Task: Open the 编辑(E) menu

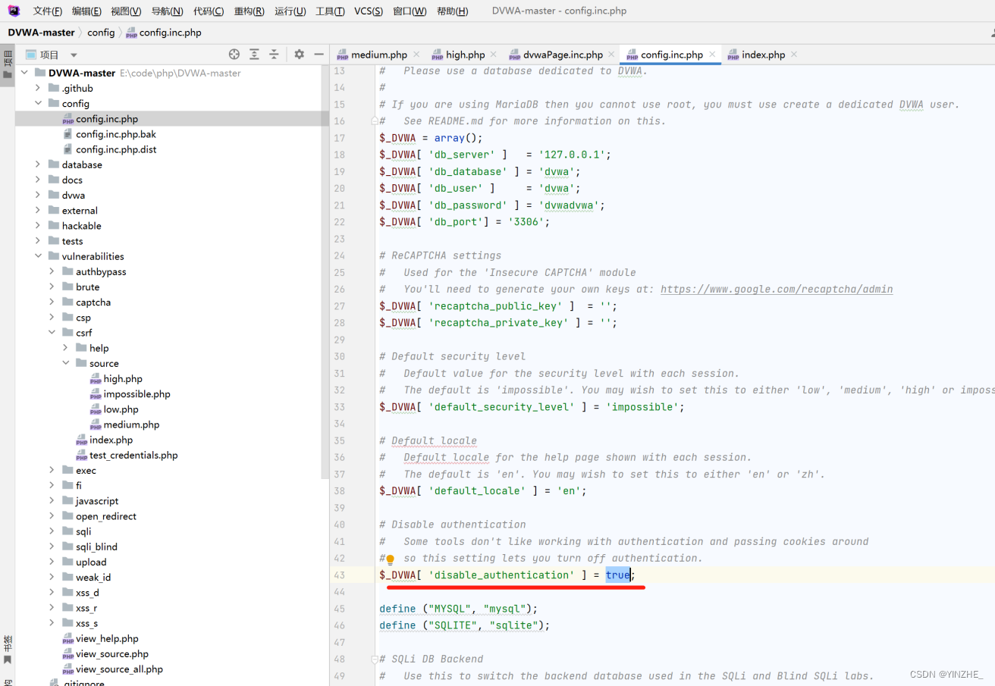Action: pos(86,11)
